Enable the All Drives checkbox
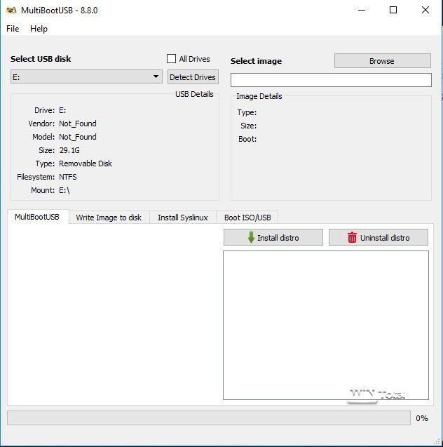Image resolution: width=443 pixels, height=447 pixels. point(172,59)
